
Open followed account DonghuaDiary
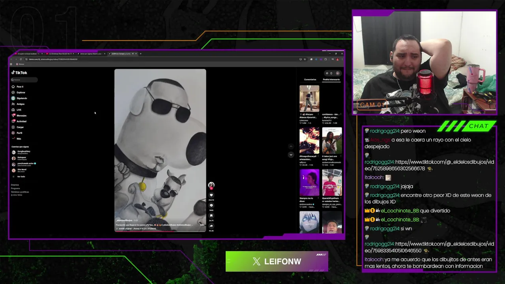(21, 152)
